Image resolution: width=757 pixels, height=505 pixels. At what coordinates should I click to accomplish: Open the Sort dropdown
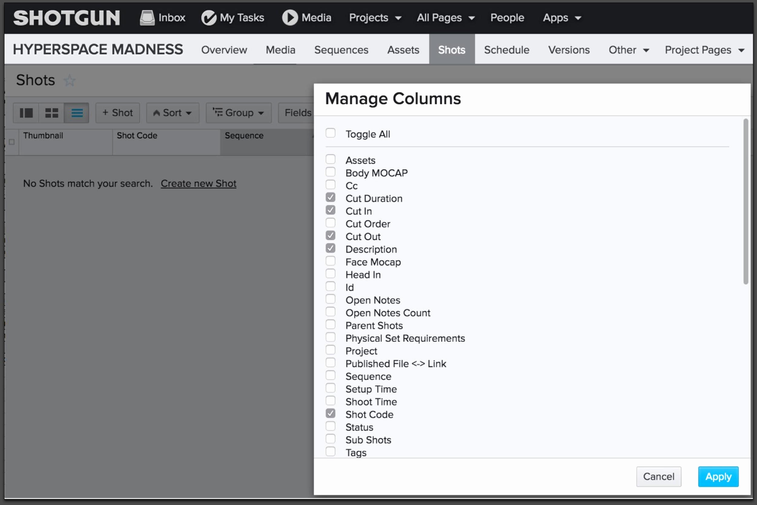[173, 113]
